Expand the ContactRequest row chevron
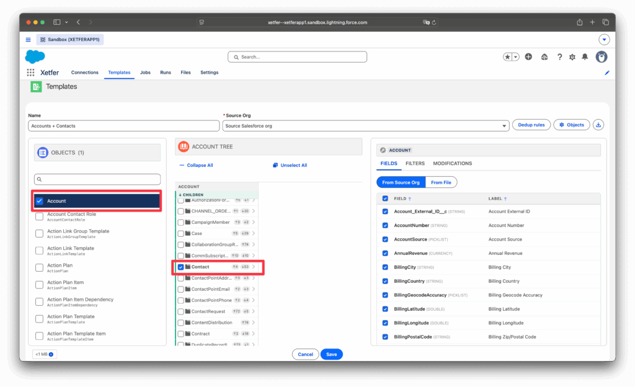 [x=254, y=312]
